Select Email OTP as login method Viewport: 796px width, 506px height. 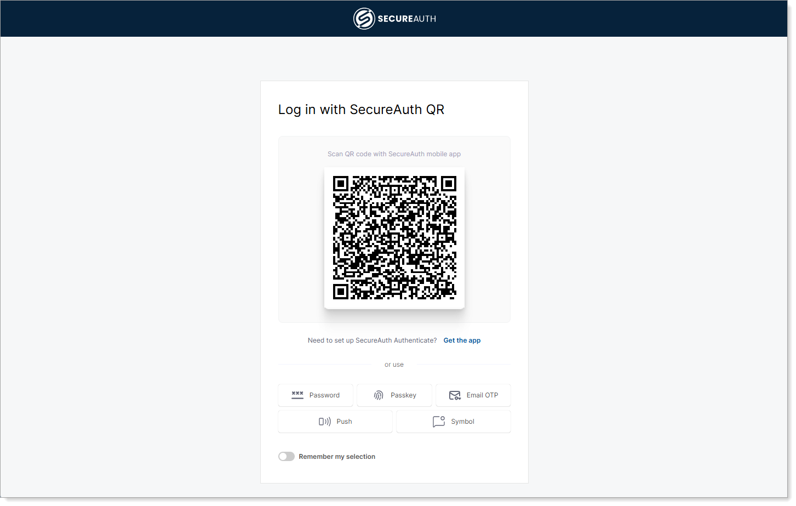(x=473, y=395)
